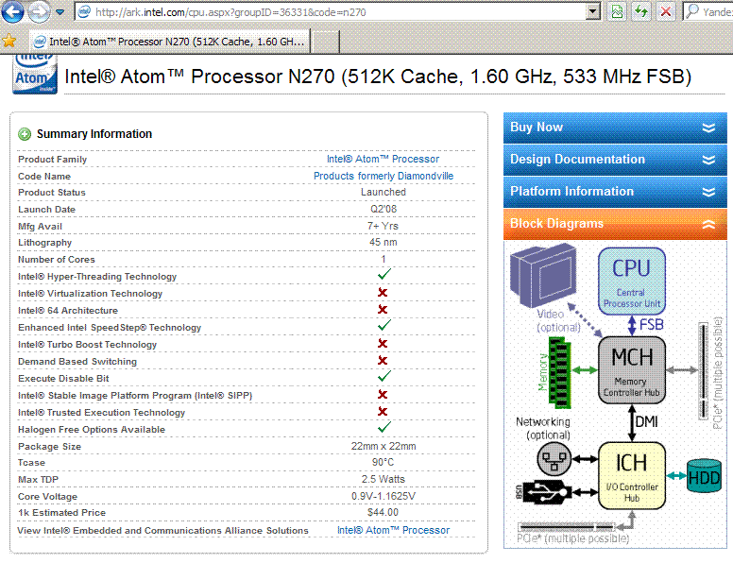Click the Networking port icon

(x=554, y=459)
